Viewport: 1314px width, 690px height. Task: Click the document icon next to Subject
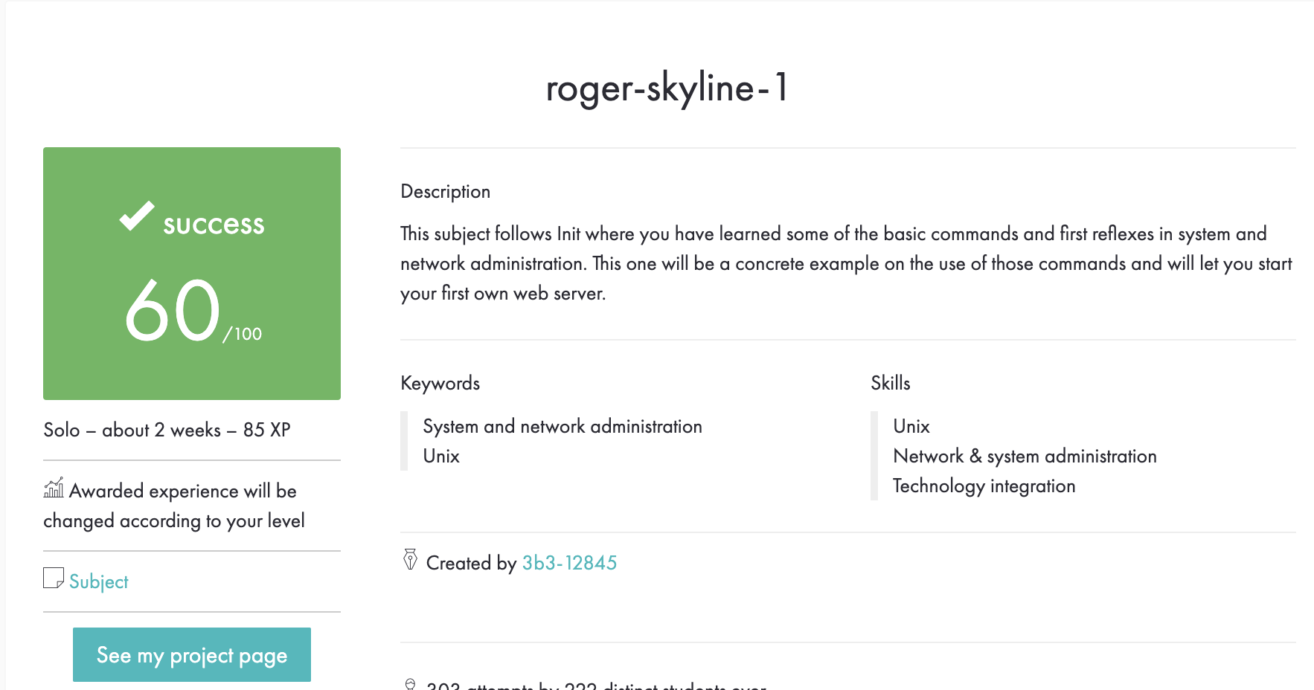coord(52,579)
